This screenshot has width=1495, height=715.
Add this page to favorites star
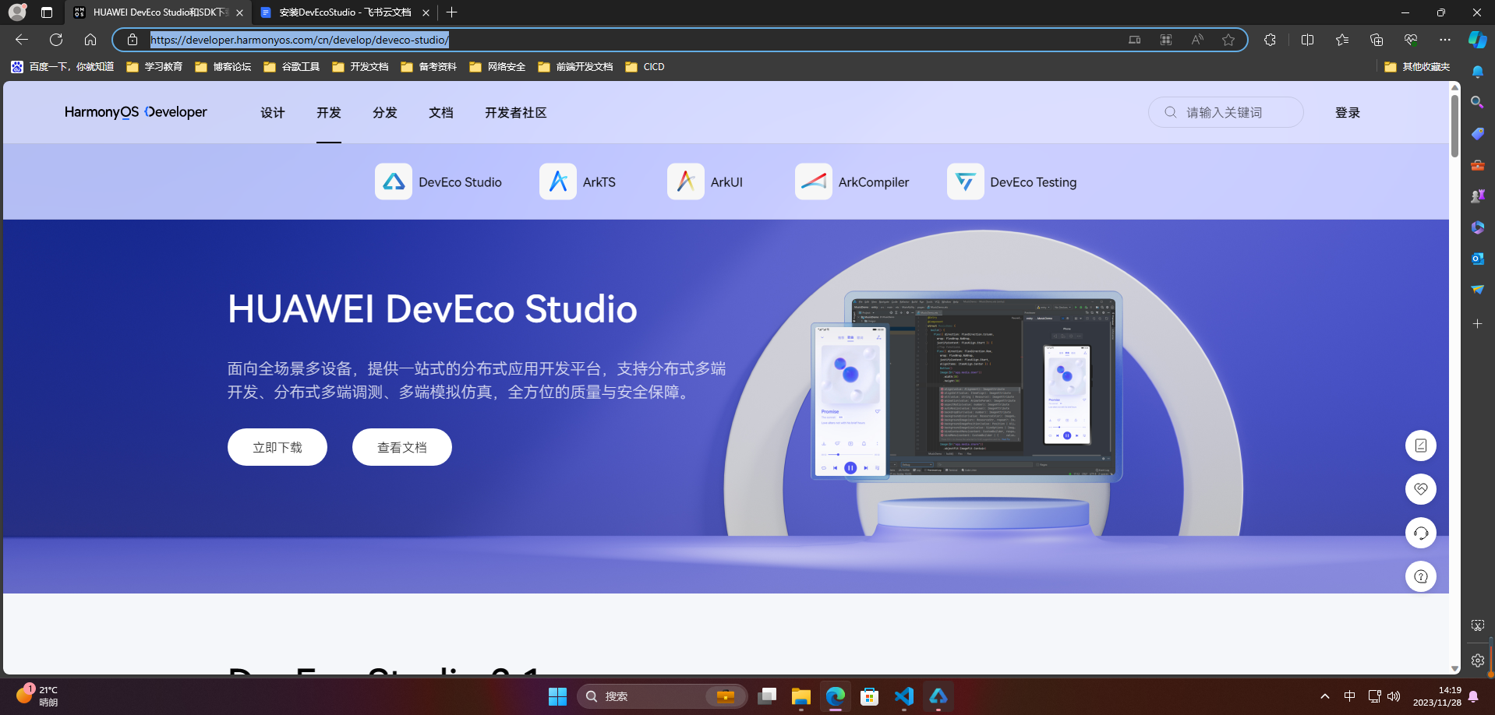[1228, 40]
